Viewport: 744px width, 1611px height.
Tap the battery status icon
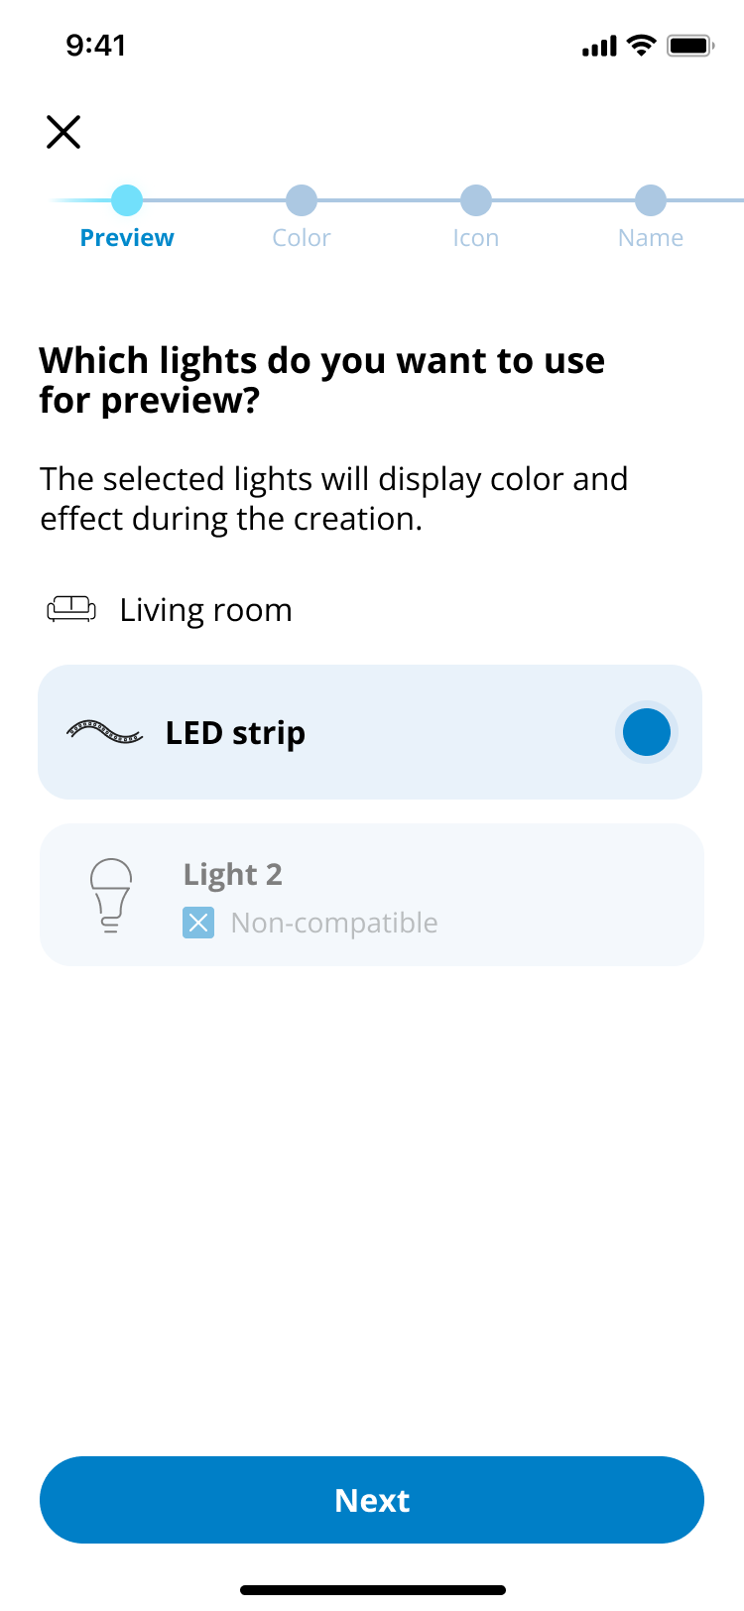click(x=690, y=46)
